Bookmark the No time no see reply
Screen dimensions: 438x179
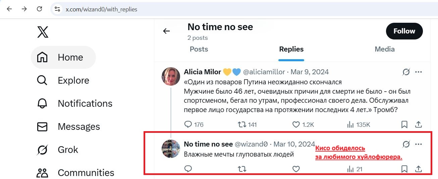pyautogui.click(x=404, y=169)
